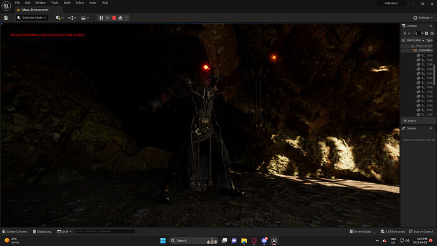Open the Settings dropdown
Screen dimensions: 437x246
click(x=423, y=18)
